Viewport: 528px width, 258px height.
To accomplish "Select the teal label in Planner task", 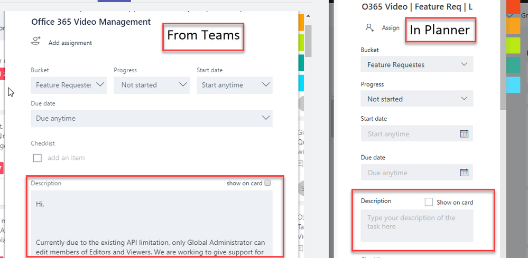I will pos(514,65).
